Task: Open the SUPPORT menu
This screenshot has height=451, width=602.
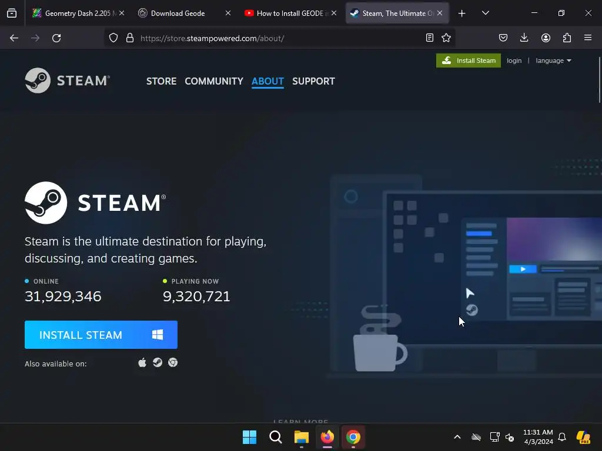Action: click(x=314, y=81)
